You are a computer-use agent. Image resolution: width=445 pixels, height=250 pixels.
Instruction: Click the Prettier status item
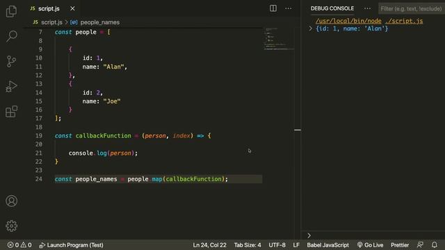400,245
